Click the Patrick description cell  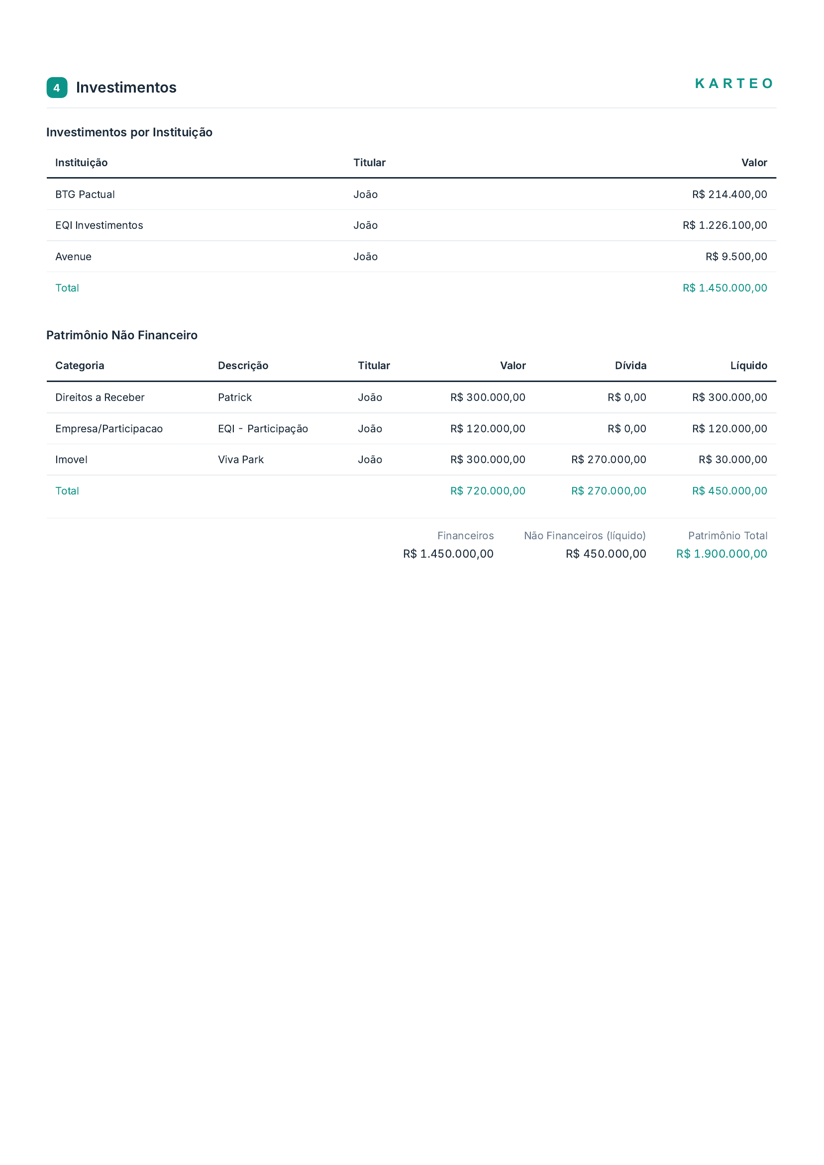click(234, 397)
